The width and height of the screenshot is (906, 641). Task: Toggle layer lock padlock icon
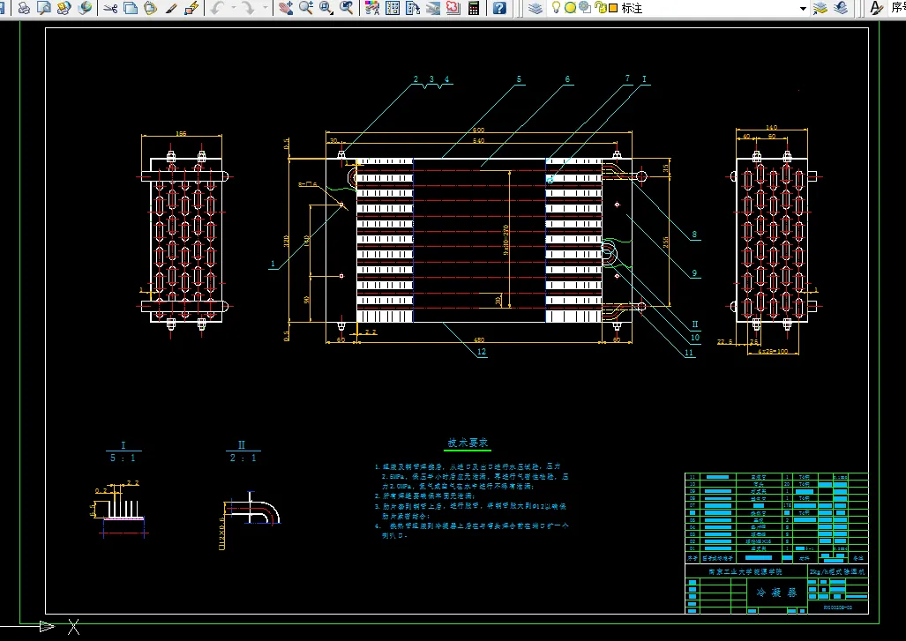(600, 8)
